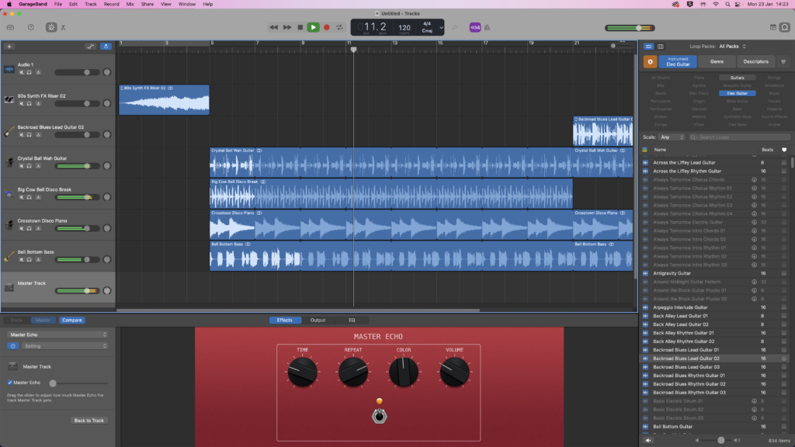Open the Note Pad icon
795x447 pixels.
[772, 27]
